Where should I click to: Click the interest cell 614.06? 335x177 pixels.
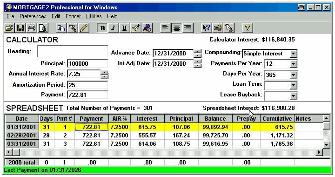(147, 143)
